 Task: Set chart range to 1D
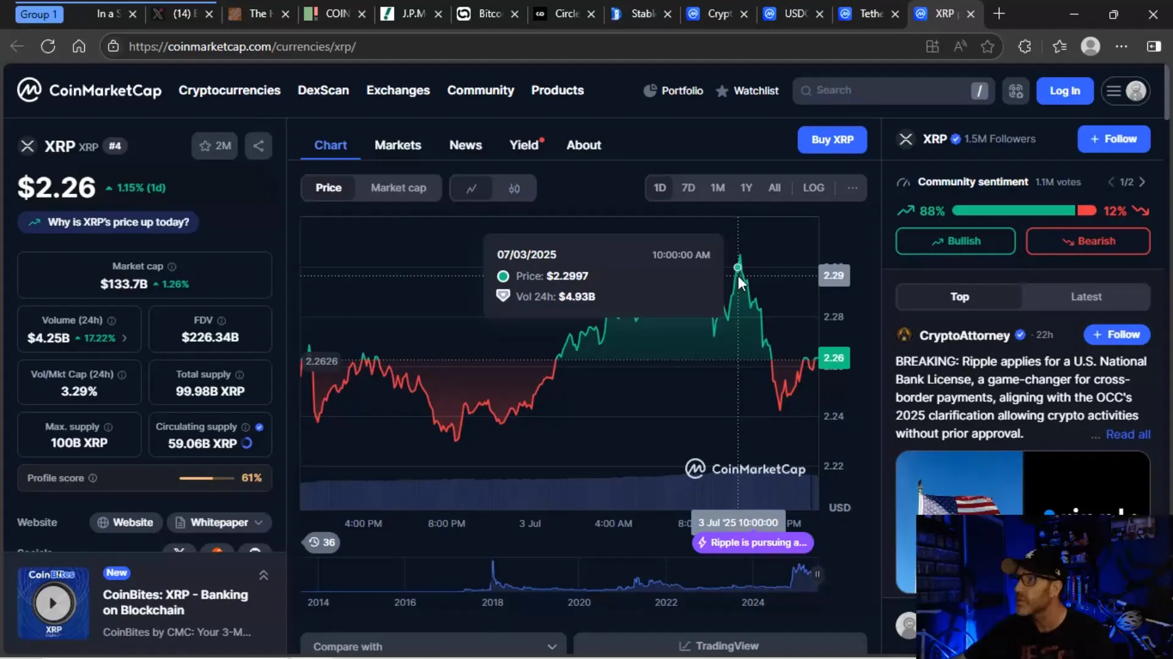click(x=660, y=187)
